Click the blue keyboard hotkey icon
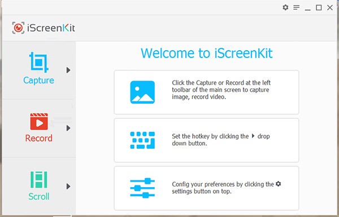 click(142, 140)
